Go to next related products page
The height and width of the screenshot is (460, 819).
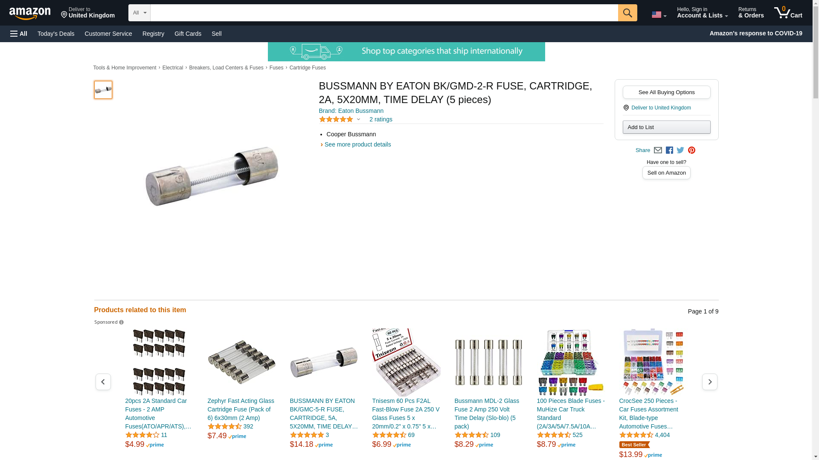710,382
